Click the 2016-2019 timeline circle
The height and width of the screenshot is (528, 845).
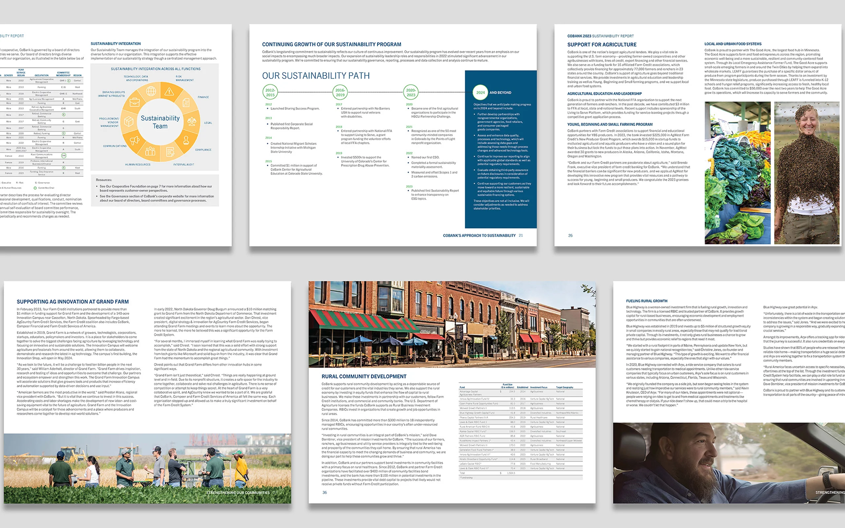340,92
